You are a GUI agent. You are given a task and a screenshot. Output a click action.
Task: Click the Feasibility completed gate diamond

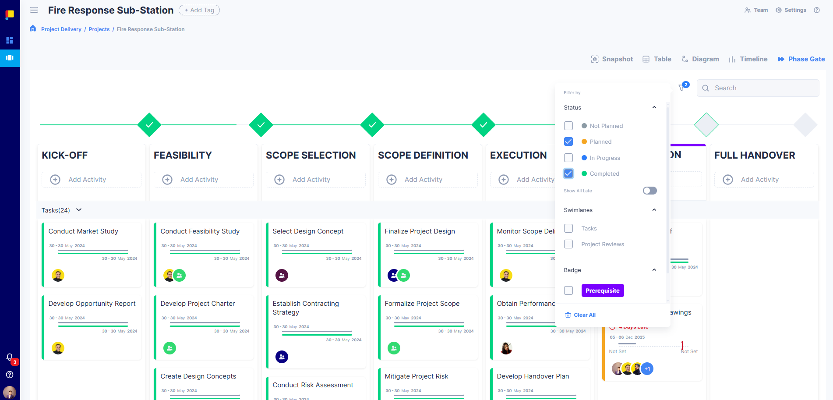261,125
